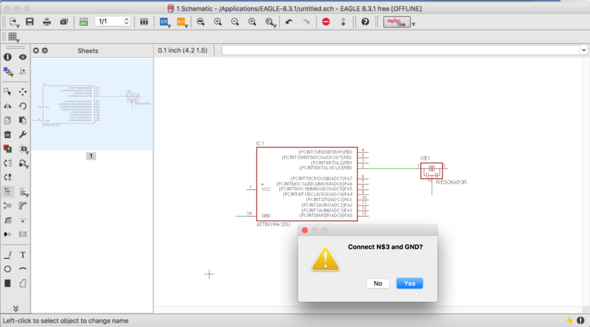This screenshot has height=327, width=590.
Task: Select the Show eye tool
Action: (23, 57)
